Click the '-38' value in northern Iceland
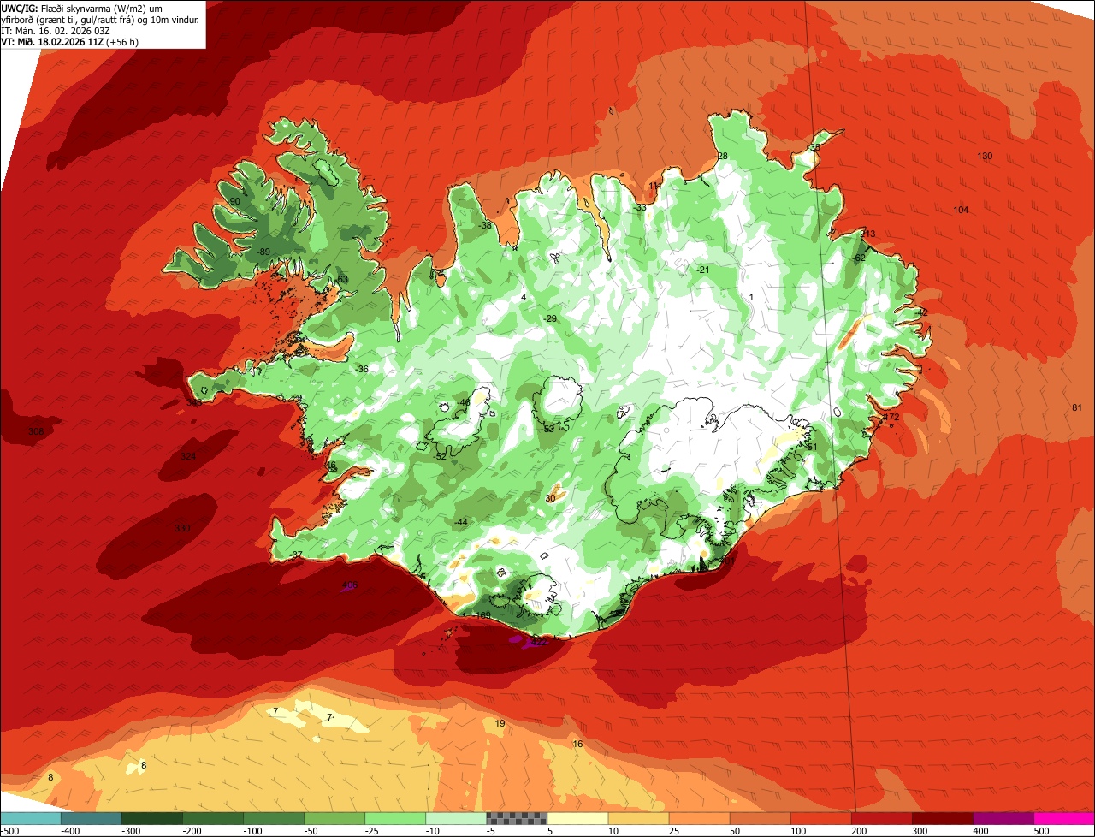1095x837 pixels. (x=485, y=225)
